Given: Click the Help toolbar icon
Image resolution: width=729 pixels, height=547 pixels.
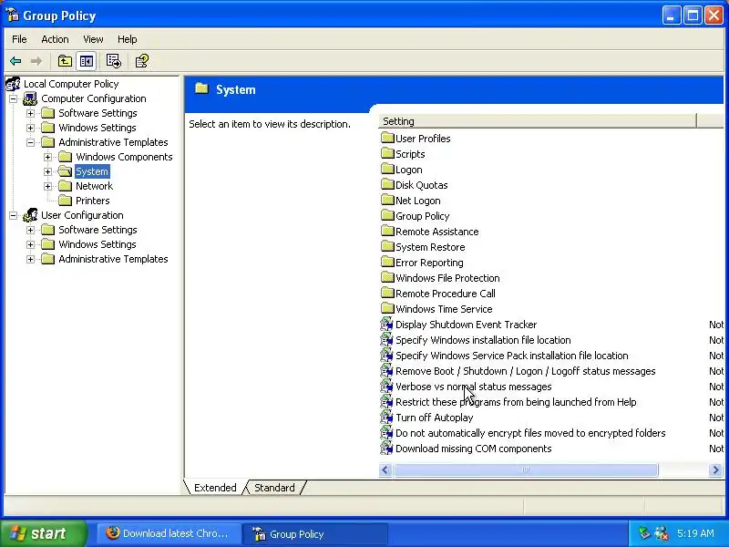Looking at the screenshot, I should 142,61.
